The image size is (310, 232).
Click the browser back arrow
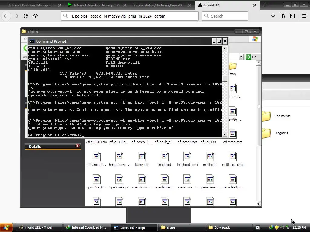6,16
